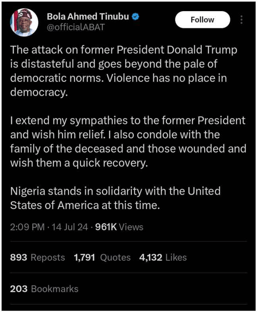Click the Bola Ahmed Tinubu display name
Image resolution: width=258 pixels, height=312 pixels.
coord(89,18)
